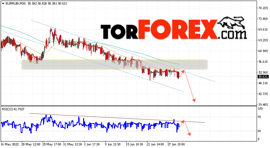Click the 48.110 price axis label
Image resolution: width=270 pixels, height=148 pixels.
(x=263, y=83)
